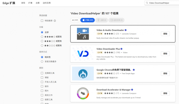179x104 pixels.
Task: Click Leonardo Compson under Video & Audio Downloader
Action: coord(129,34)
